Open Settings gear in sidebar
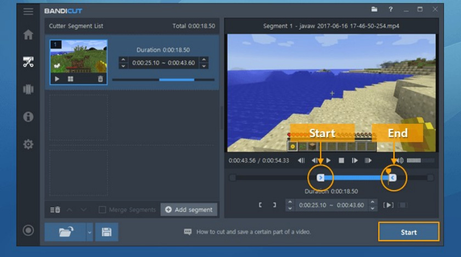461x257 pixels. coord(28,144)
